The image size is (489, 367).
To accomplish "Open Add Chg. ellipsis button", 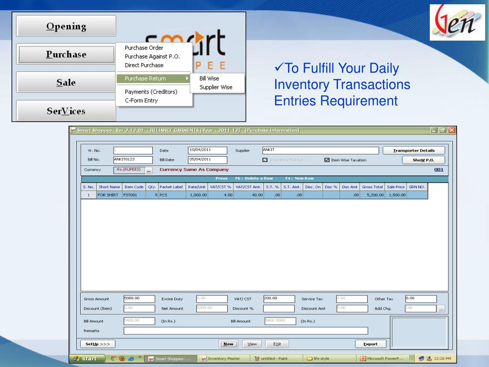I will click(441, 309).
